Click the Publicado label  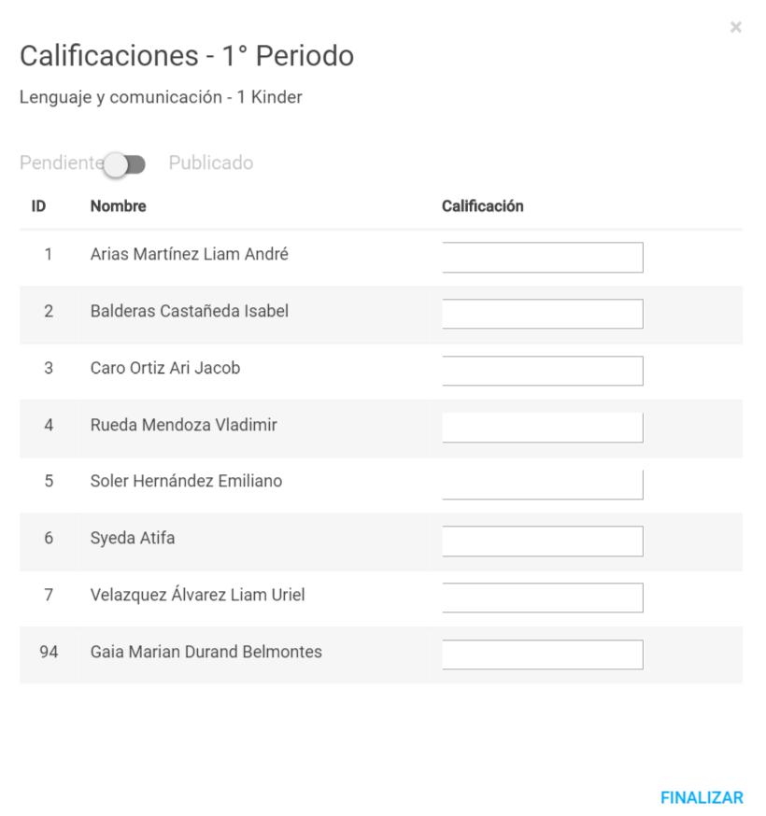click(211, 162)
